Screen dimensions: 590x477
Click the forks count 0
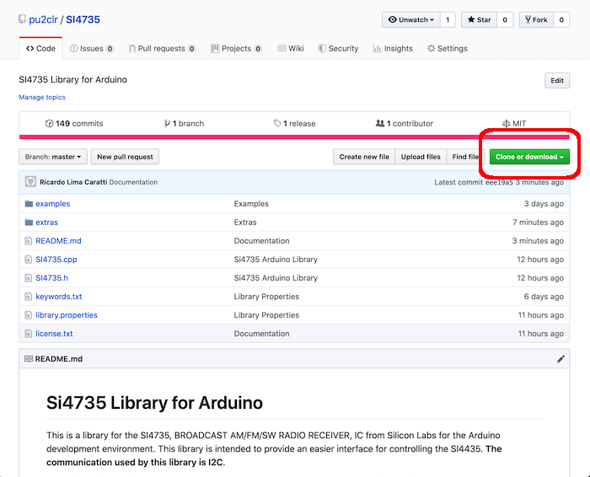pyautogui.click(x=561, y=19)
